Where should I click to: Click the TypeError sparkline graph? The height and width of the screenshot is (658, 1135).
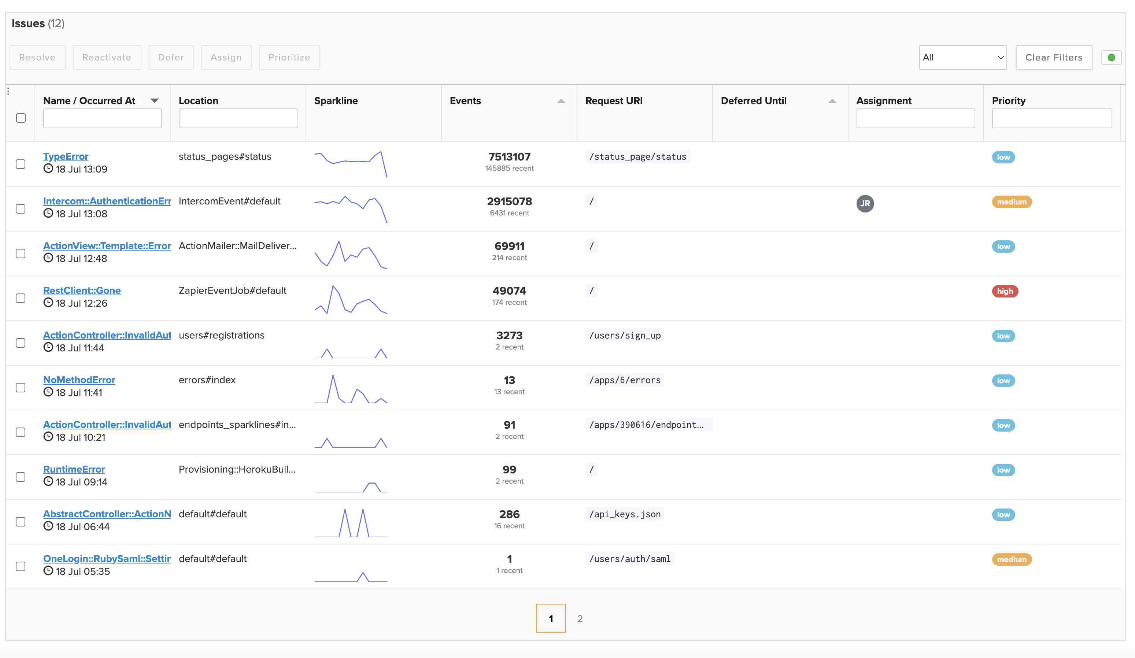pyautogui.click(x=351, y=163)
